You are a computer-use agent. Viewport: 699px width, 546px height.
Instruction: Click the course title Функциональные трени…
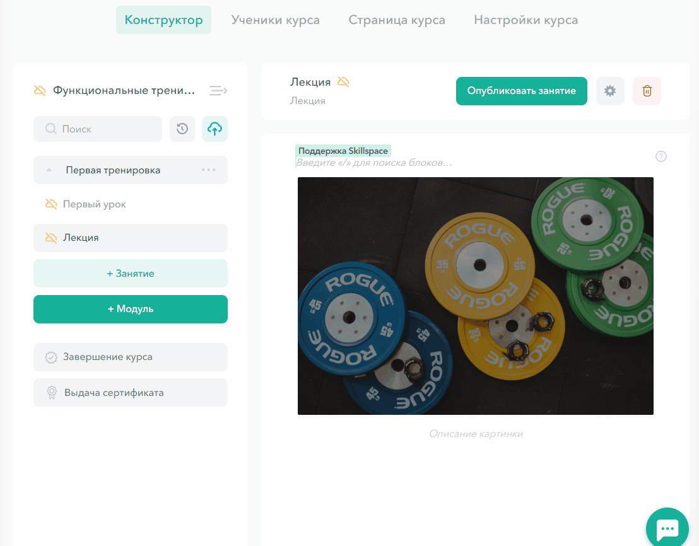point(124,90)
